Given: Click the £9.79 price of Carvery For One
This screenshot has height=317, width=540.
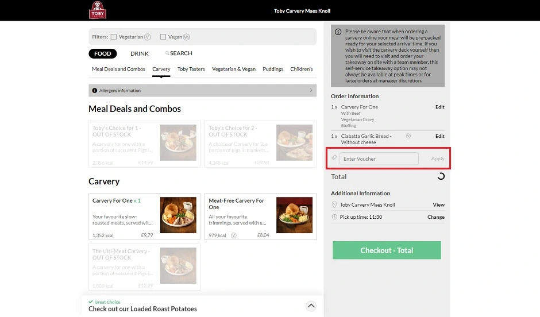Looking at the screenshot, I should [x=147, y=235].
